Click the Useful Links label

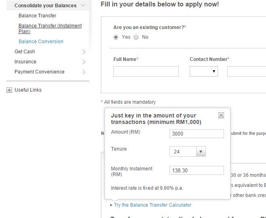point(28,90)
